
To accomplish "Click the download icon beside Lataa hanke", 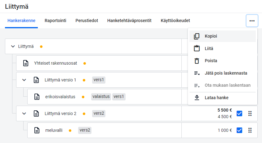I will 197,98.
